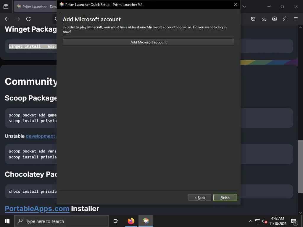Screen dimensions: 303x227
Task: Click the Prism Launcher taskbar icon
Action: coord(146,221)
